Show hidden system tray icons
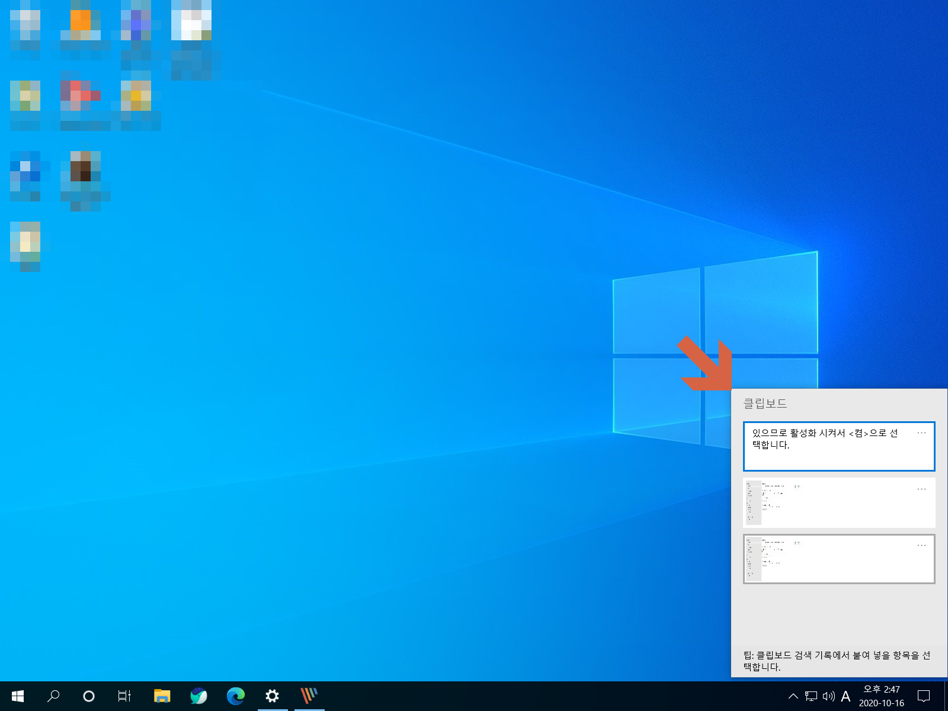Viewport: 948px width, 711px height. [x=793, y=696]
